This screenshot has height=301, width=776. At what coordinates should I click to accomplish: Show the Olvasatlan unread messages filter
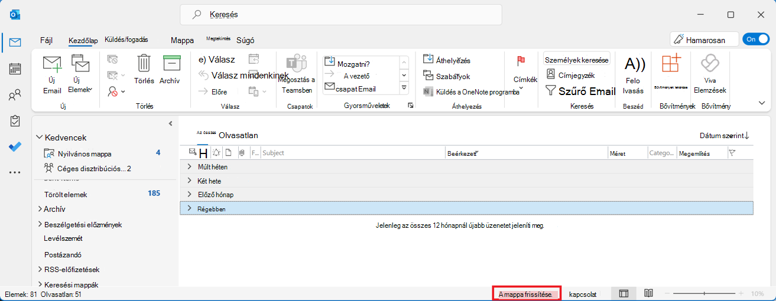point(238,135)
